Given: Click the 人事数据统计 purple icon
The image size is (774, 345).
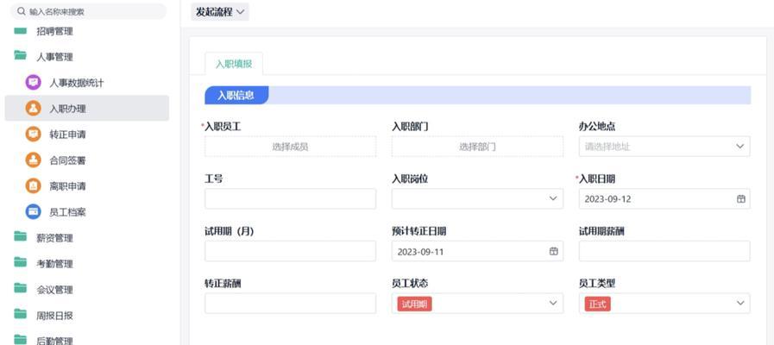Looking at the screenshot, I should 33,83.
